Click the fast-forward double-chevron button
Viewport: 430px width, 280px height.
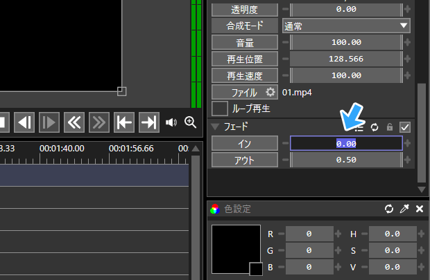click(x=99, y=122)
